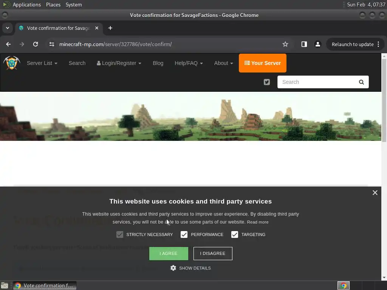
Task: Click the clock showing Sun Feb 4
Action: click(x=366, y=5)
